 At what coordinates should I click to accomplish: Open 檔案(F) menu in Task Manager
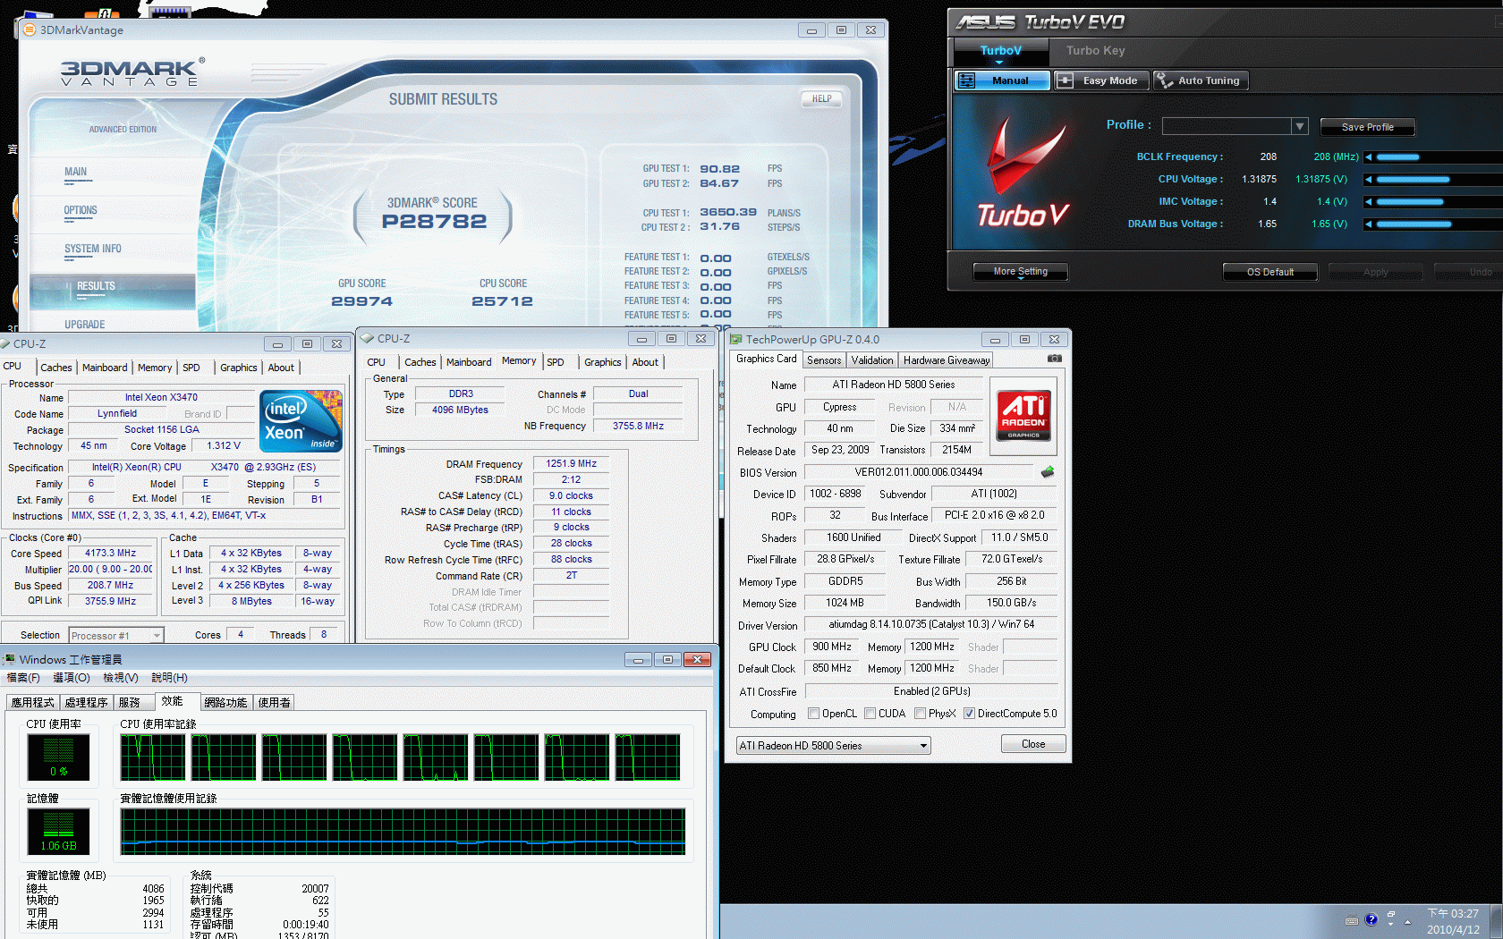[x=22, y=678]
